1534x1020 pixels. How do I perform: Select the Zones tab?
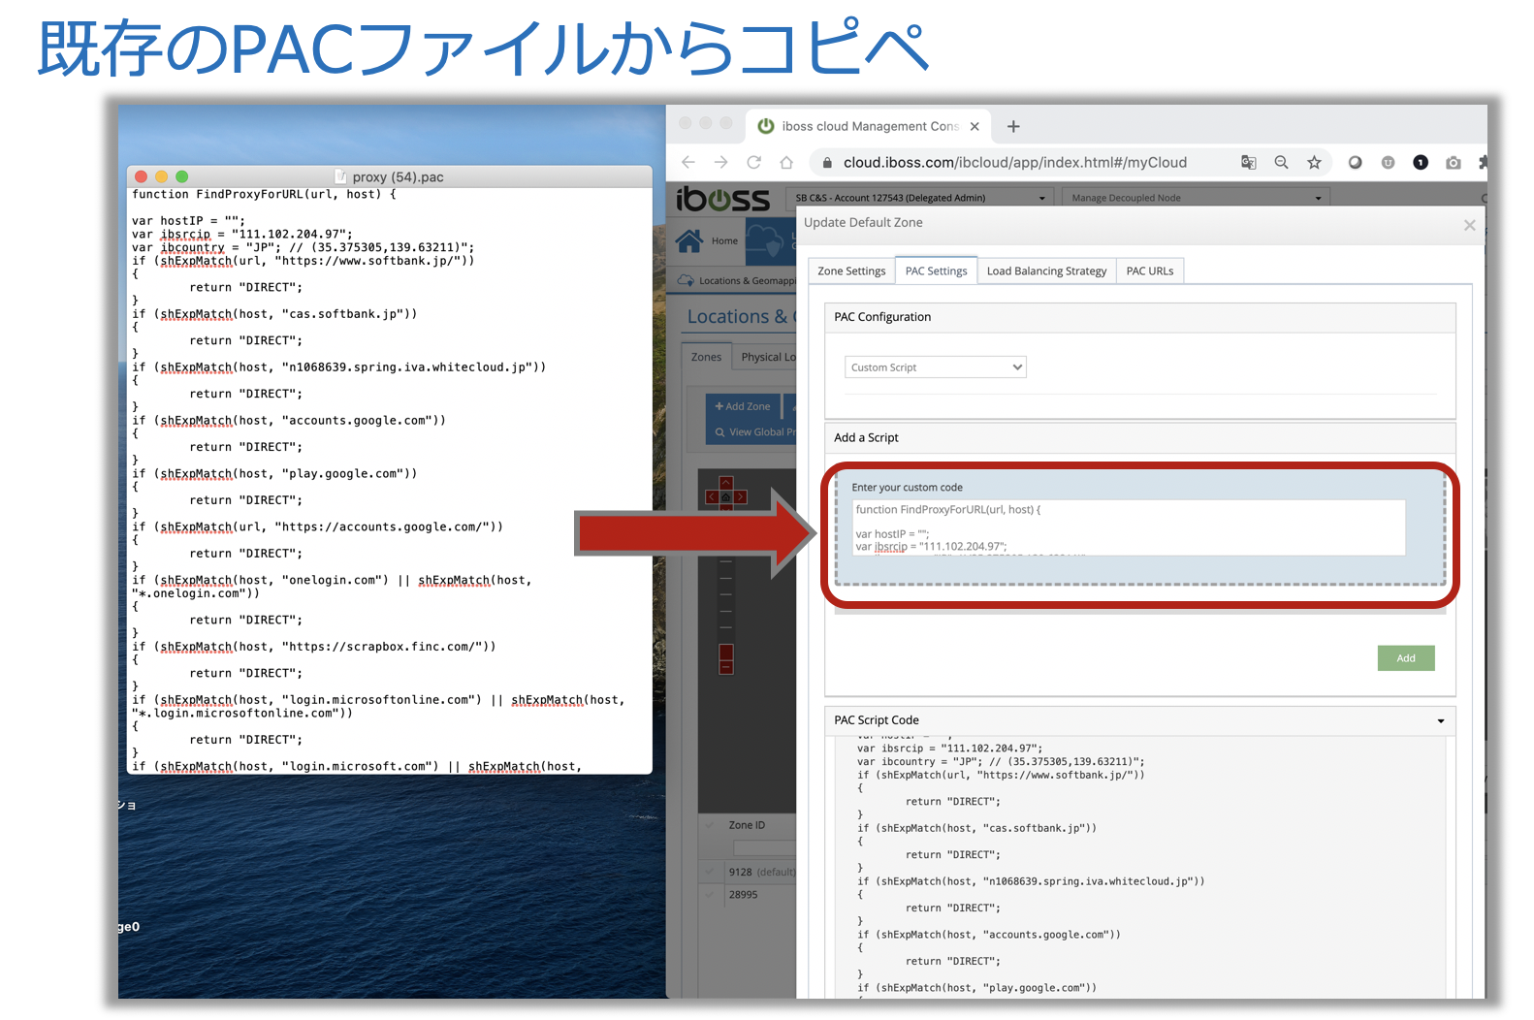(706, 357)
